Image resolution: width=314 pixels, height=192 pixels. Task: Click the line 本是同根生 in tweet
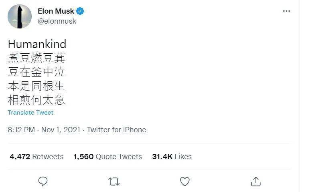pyautogui.click(x=36, y=86)
